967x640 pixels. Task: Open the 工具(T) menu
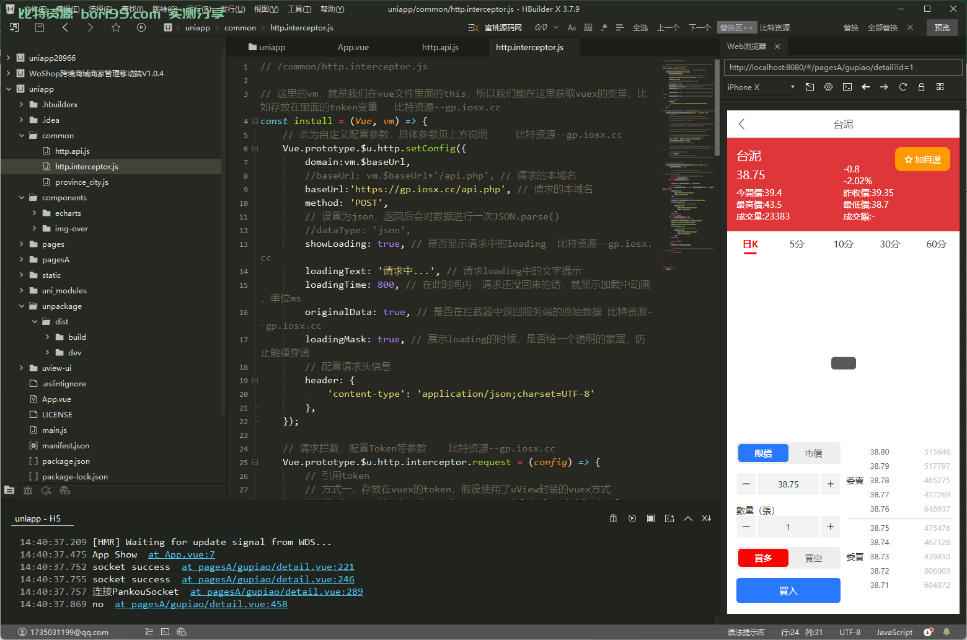(x=299, y=9)
